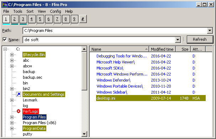Screen dimensions: 216x139
Task: Open the Name filter dropdown list
Action: tap(178, 40)
